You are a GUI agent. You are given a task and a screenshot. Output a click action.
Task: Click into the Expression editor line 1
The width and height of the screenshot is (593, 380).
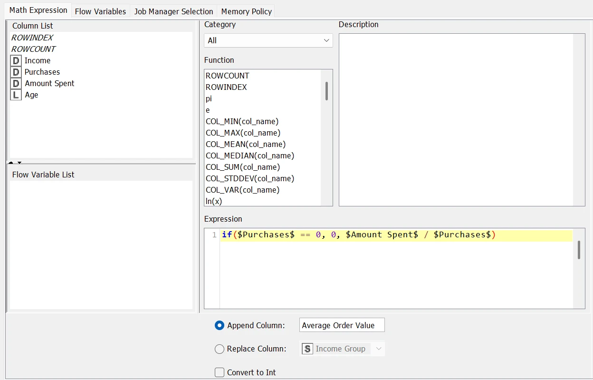coord(396,235)
